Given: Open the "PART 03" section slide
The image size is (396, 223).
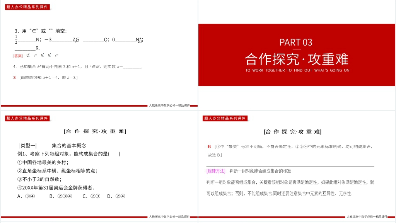Looking at the screenshot, I should (296, 43).
